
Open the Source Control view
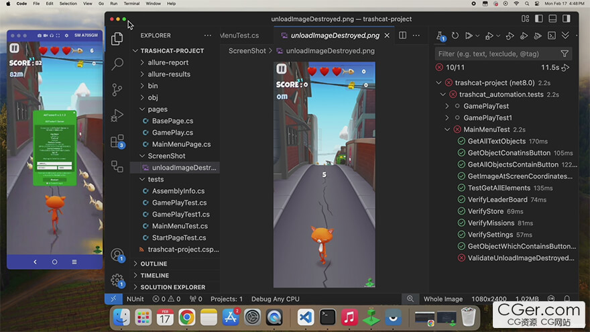click(x=117, y=90)
